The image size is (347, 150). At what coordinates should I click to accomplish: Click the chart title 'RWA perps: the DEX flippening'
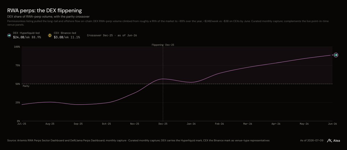pos(45,11)
